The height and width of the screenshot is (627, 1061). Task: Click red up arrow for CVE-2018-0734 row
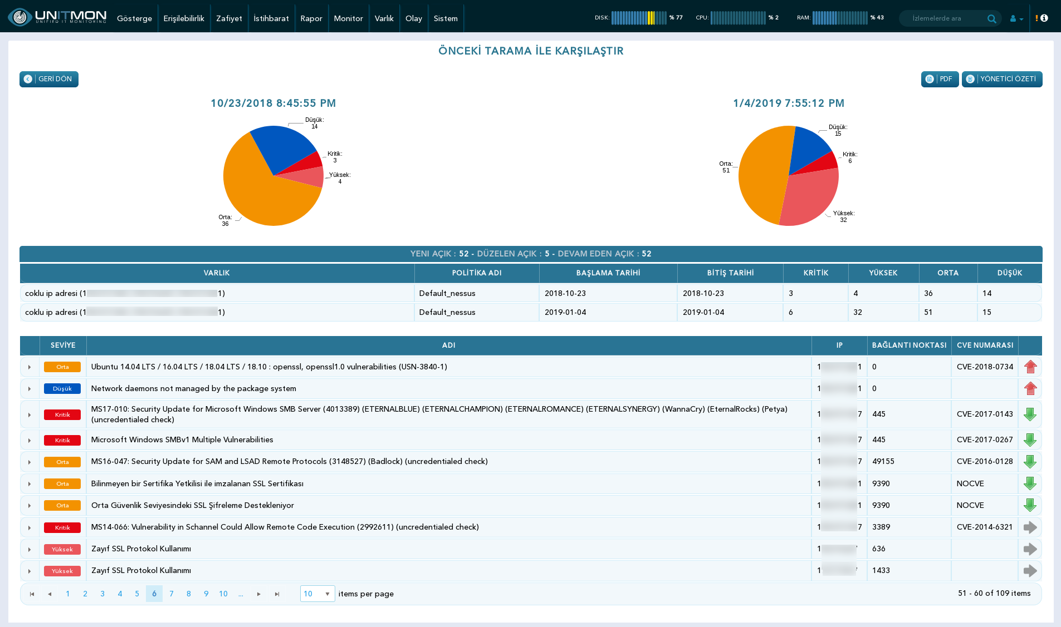pos(1030,367)
